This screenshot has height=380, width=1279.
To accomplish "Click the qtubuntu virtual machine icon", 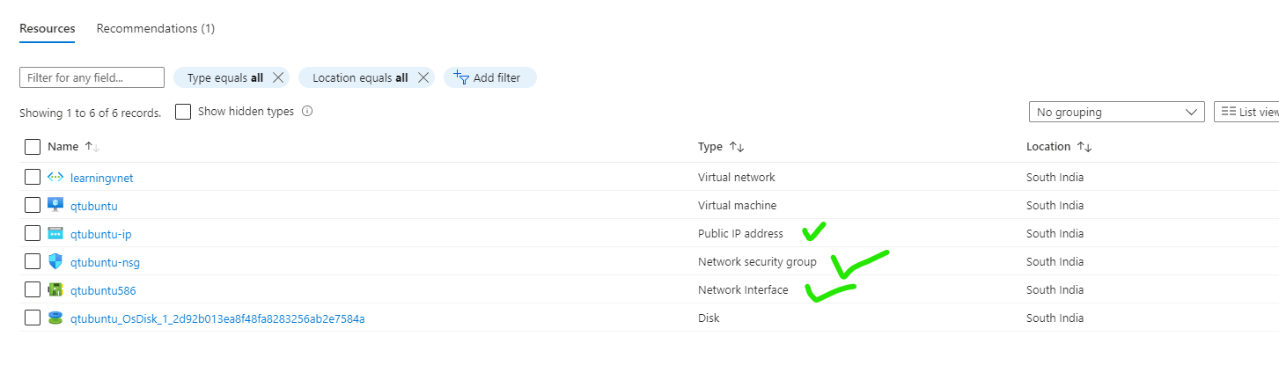I will [x=55, y=206].
